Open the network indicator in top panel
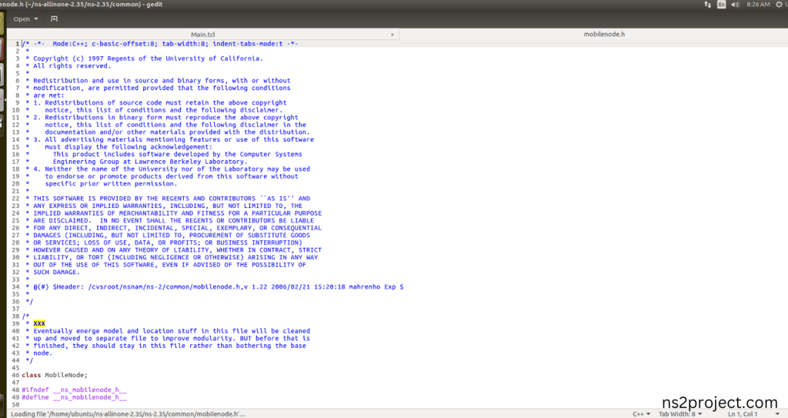Screen dimensions: 788x418 [708, 5]
